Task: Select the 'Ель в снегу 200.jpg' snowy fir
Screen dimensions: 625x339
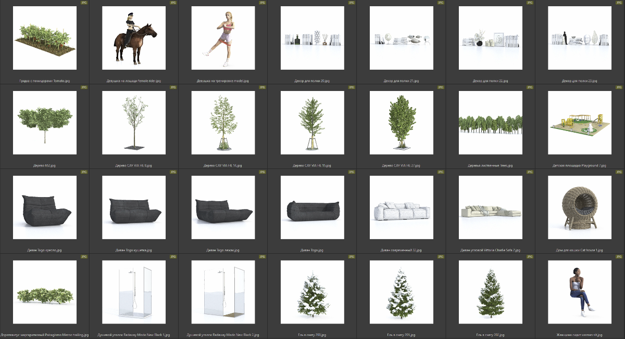Action: tap(312, 292)
